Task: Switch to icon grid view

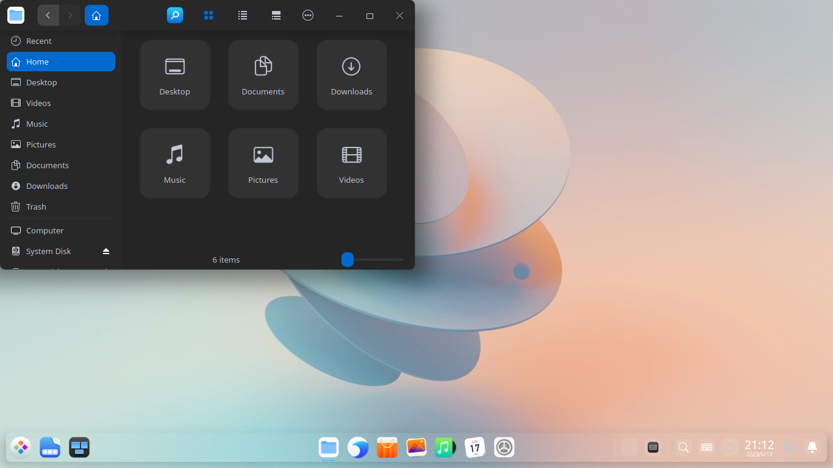Action: point(209,15)
